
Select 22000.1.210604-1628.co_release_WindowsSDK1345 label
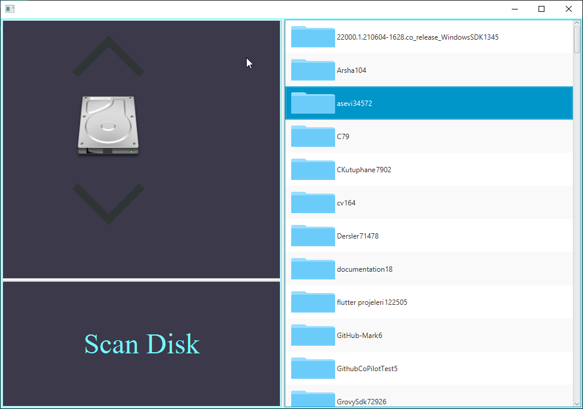418,37
